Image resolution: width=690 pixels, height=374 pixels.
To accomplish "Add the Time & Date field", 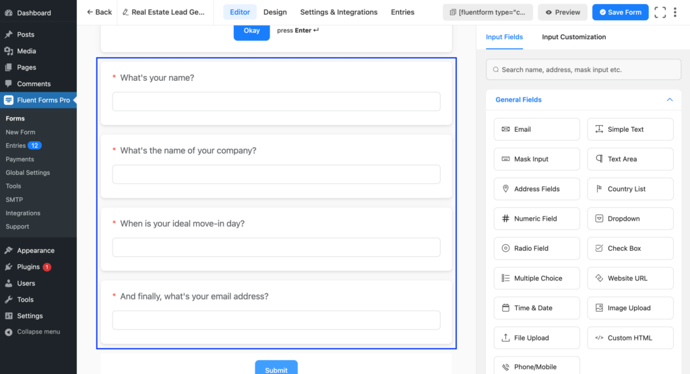I will (x=536, y=308).
